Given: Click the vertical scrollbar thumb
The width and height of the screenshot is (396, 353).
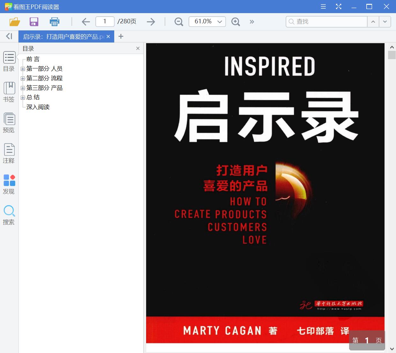Looking at the screenshot, I should (392, 55).
